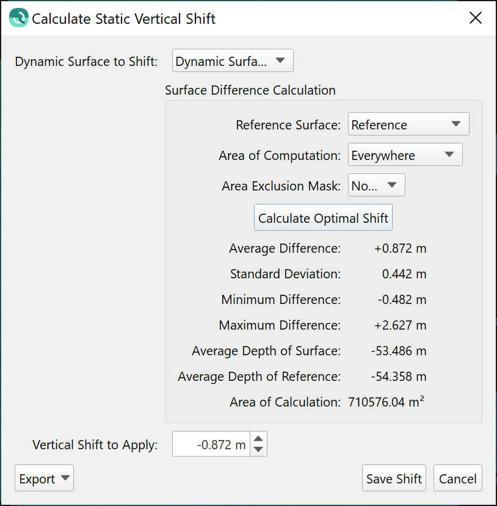
Task: Cancel the vertical shift dialog
Action: pyautogui.click(x=457, y=479)
